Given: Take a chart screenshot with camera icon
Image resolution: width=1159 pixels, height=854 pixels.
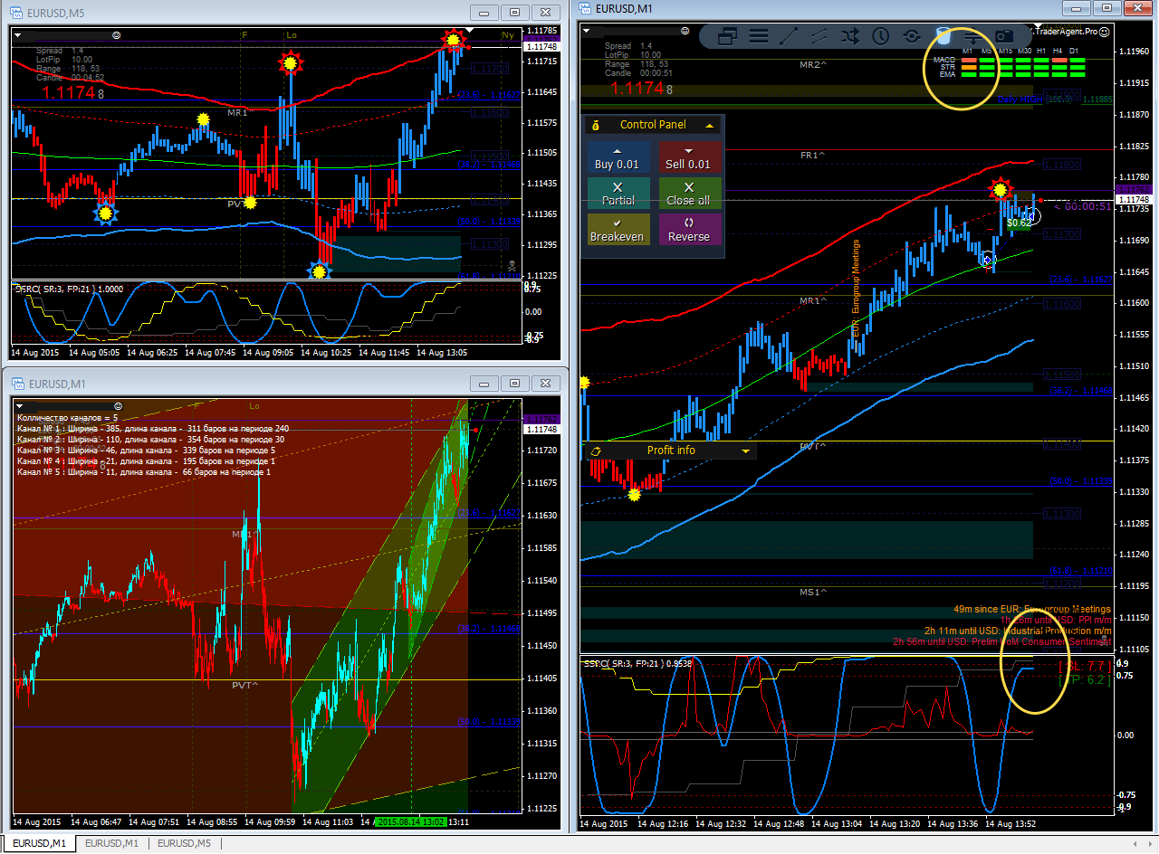Looking at the screenshot, I should [1003, 36].
